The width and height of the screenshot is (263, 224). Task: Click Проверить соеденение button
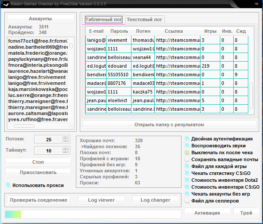[38, 200]
